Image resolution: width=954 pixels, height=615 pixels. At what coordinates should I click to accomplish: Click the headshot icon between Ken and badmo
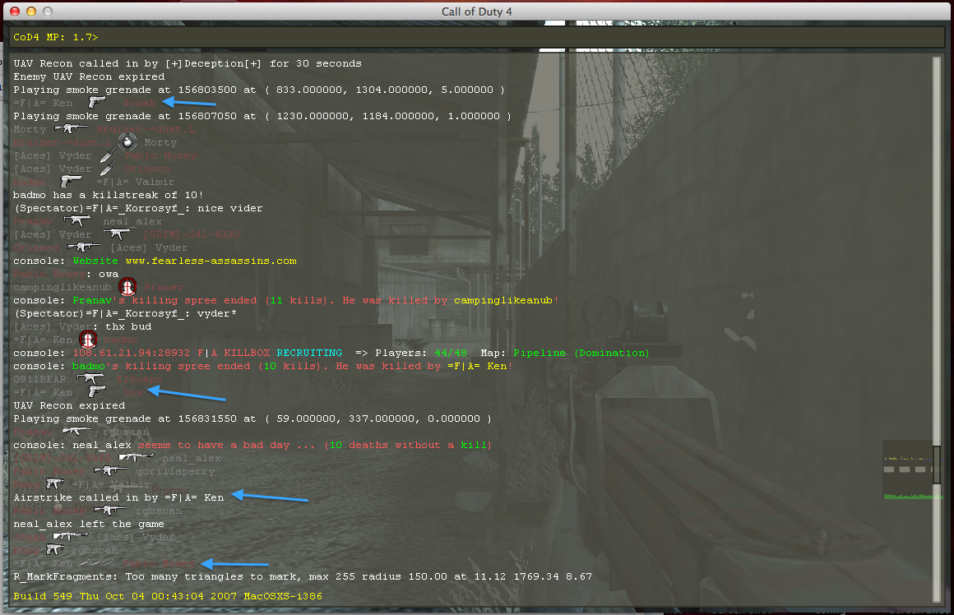(88, 339)
